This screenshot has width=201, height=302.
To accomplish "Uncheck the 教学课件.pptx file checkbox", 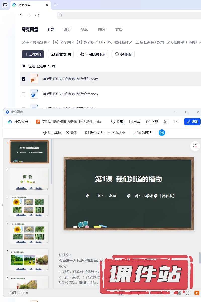I will tap(24, 79).
